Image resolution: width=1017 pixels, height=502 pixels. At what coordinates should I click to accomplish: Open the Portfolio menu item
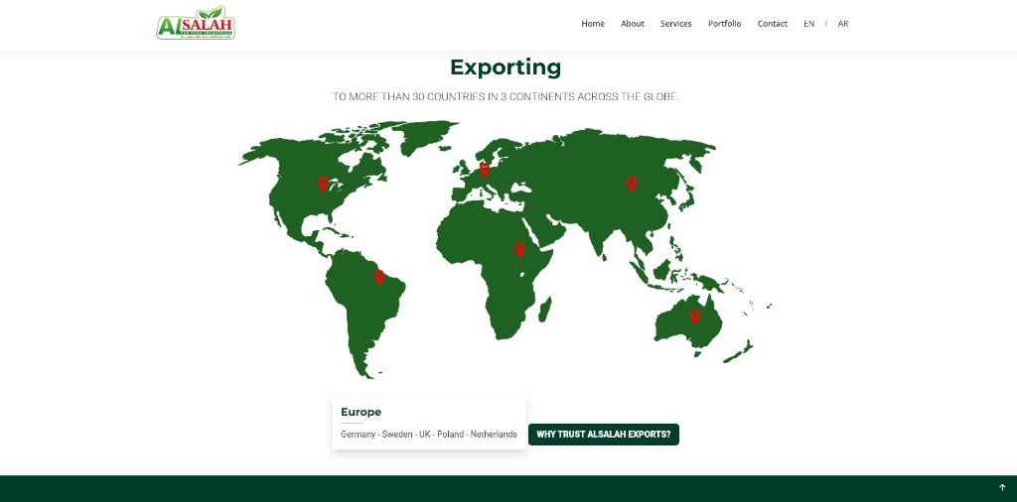[x=724, y=24]
